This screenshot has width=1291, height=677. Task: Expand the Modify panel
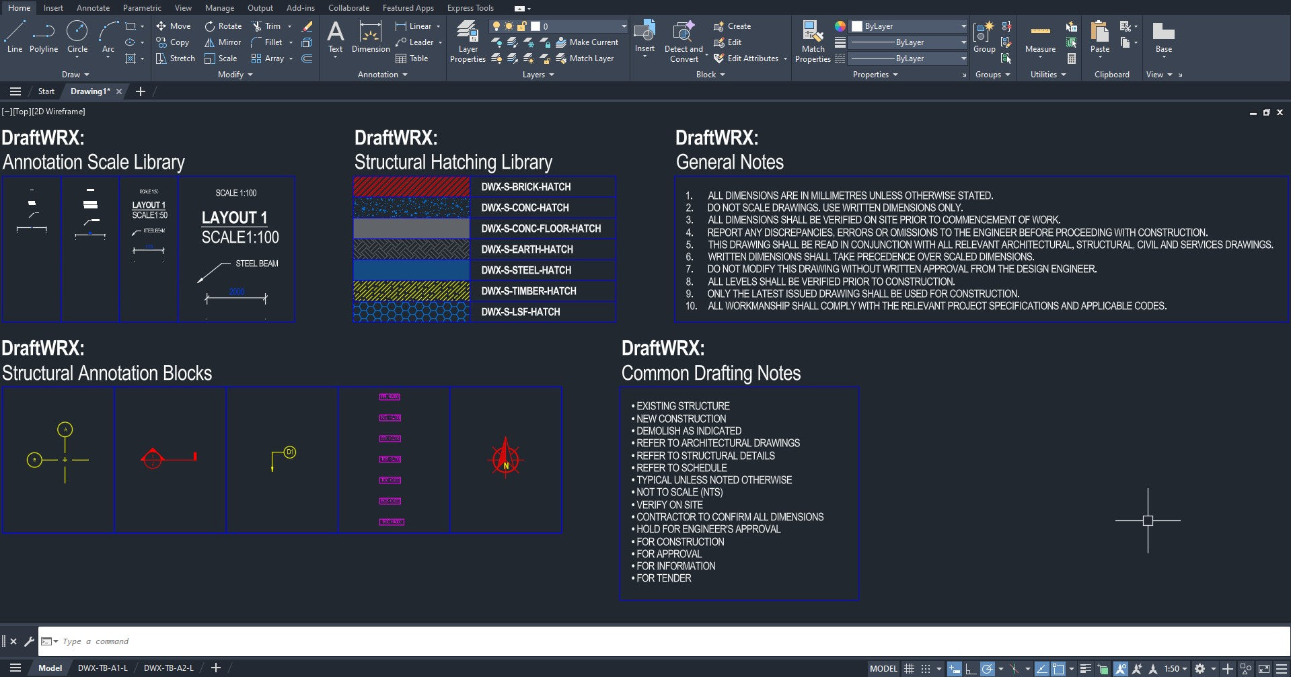coord(235,75)
